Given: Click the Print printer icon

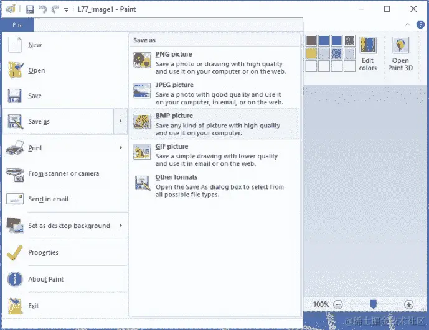Looking at the screenshot, I should point(15,148).
